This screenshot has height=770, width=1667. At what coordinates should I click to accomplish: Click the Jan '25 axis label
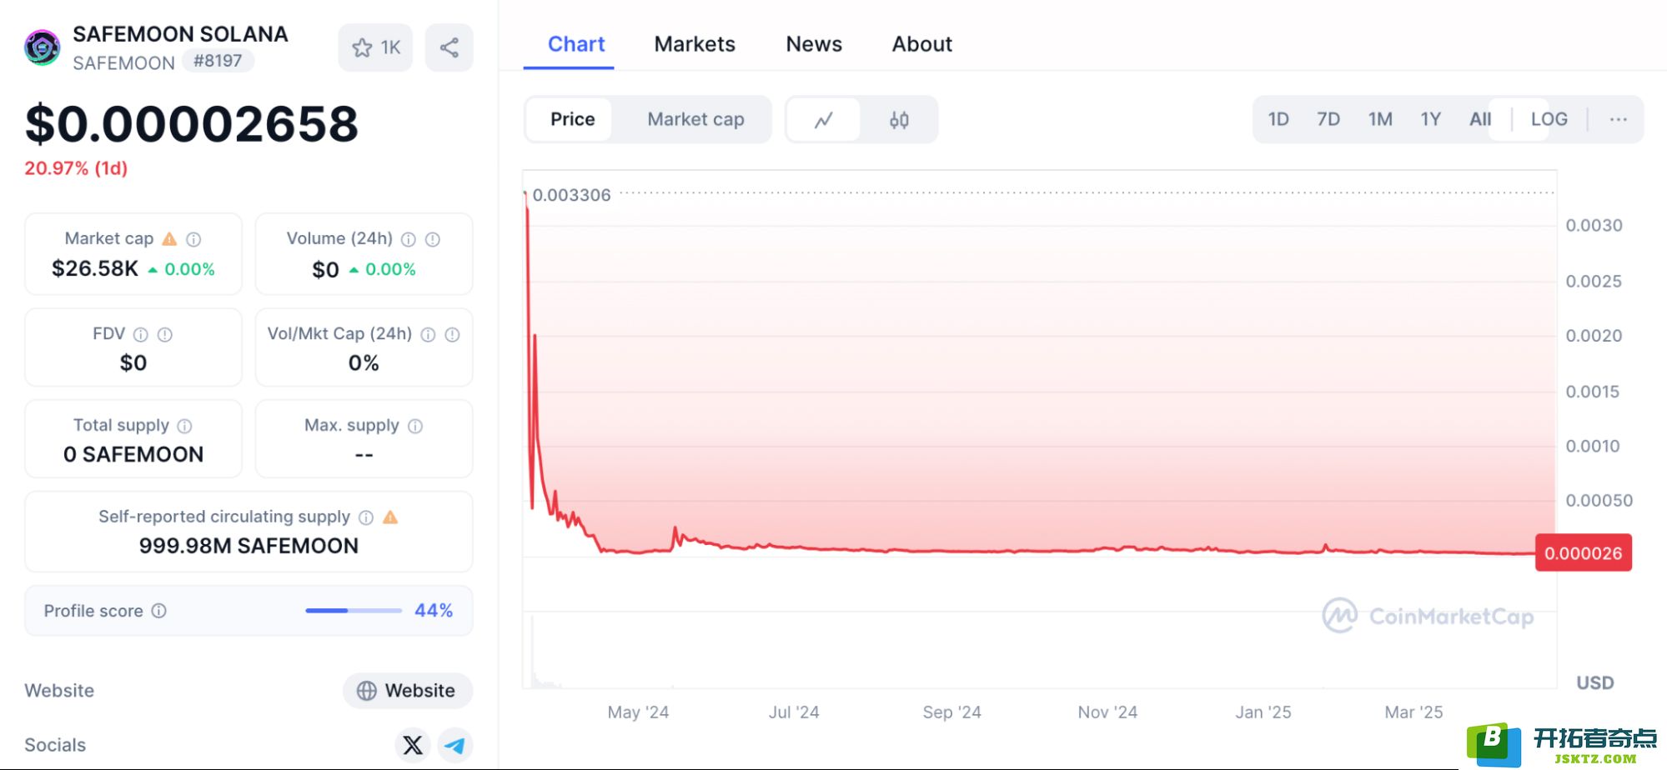click(x=1263, y=712)
